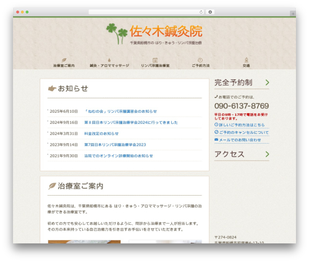The image size is (309, 262).
Task: Click the date 2021年9月30日
Action: [64, 156]
